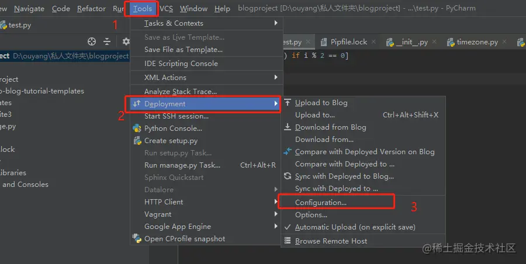Choose Download from... option

click(364, 140)
